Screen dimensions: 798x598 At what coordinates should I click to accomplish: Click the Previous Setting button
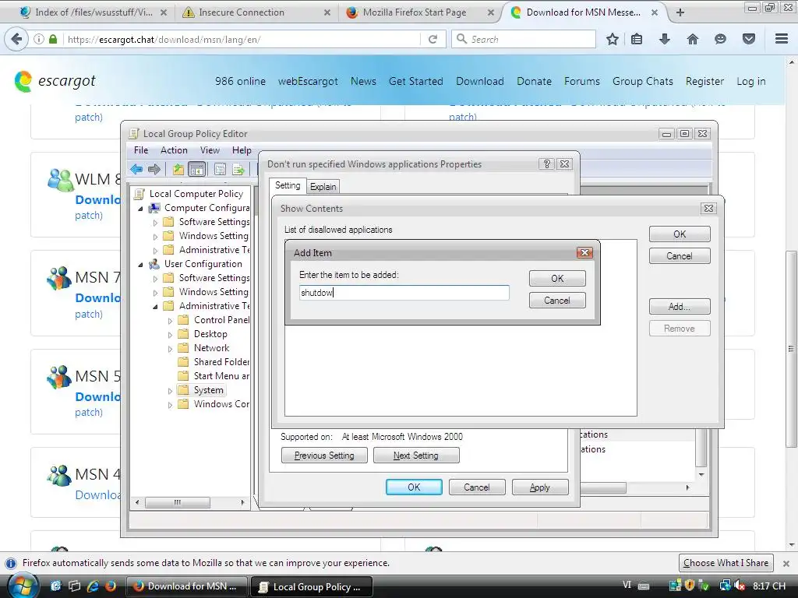(324, 456)
